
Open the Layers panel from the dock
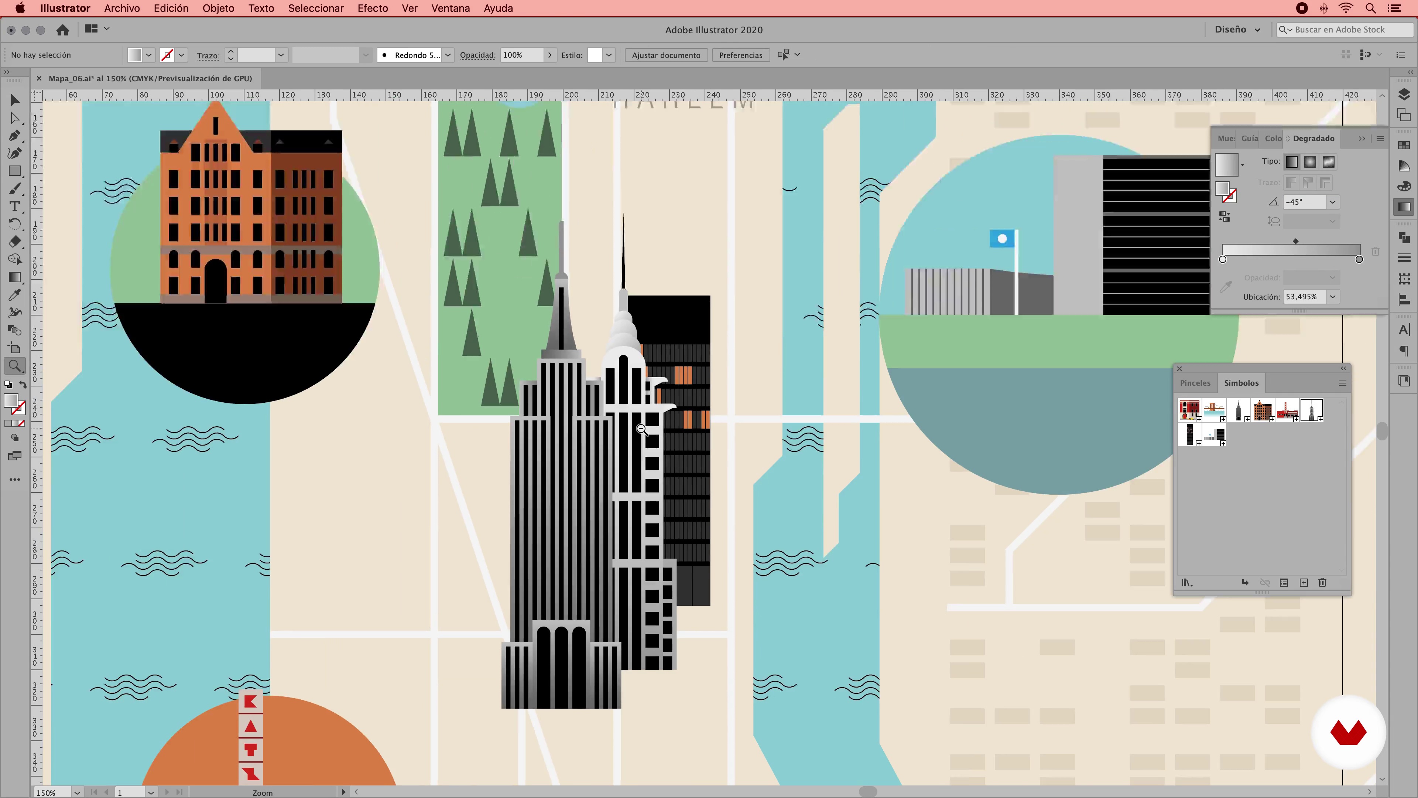1404,95
